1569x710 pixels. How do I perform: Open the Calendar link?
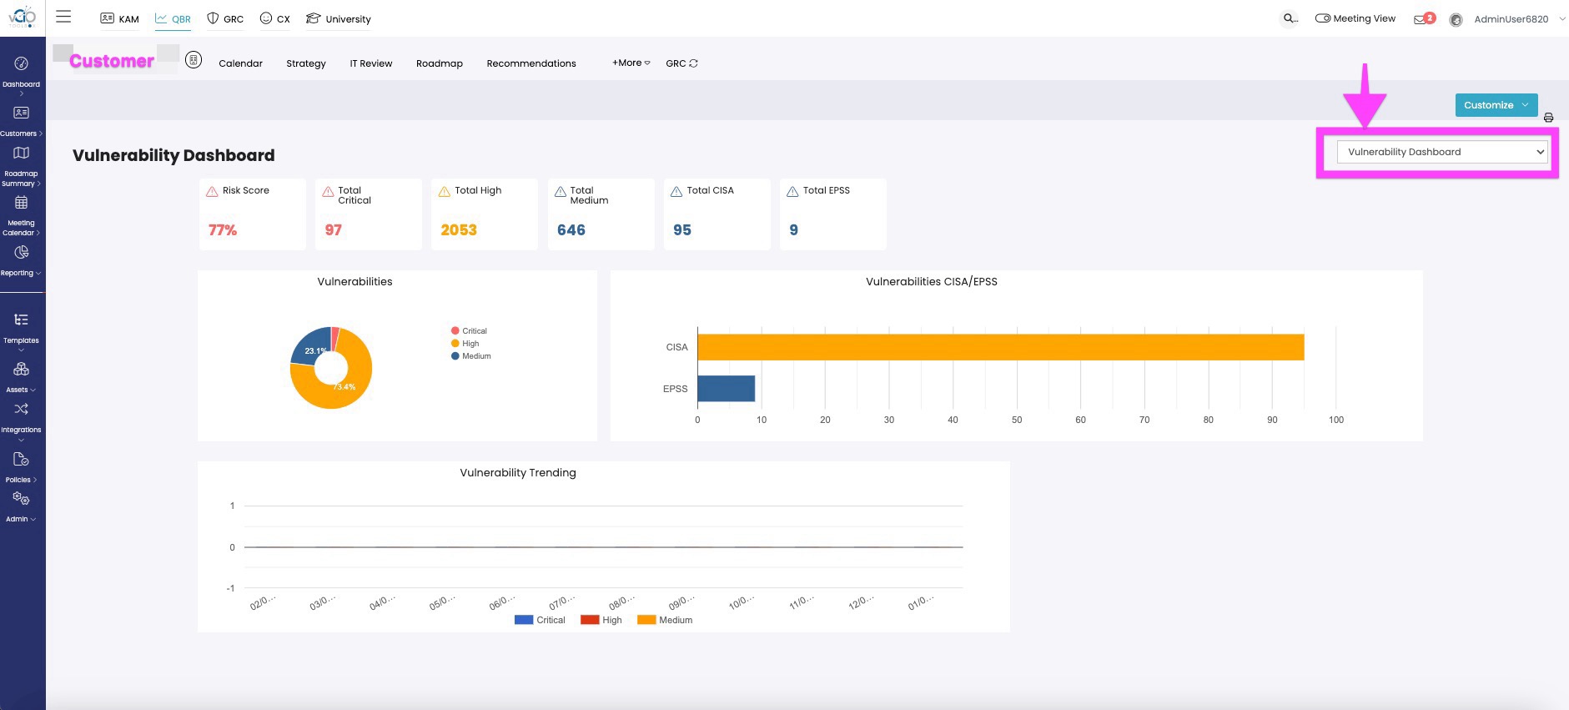tap(240, 63)
